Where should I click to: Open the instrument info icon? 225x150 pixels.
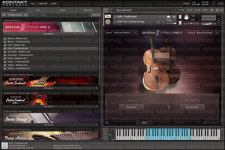[174, 17]
